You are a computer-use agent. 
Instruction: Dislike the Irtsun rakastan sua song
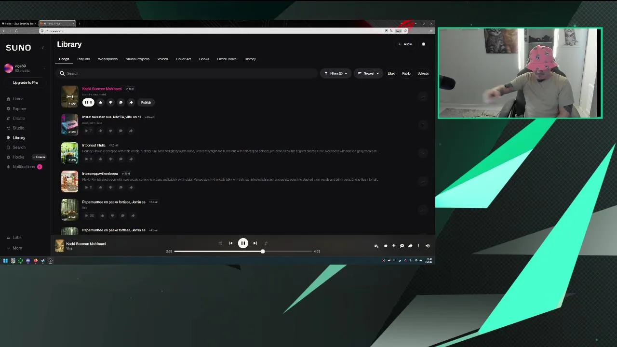(110, 131)
